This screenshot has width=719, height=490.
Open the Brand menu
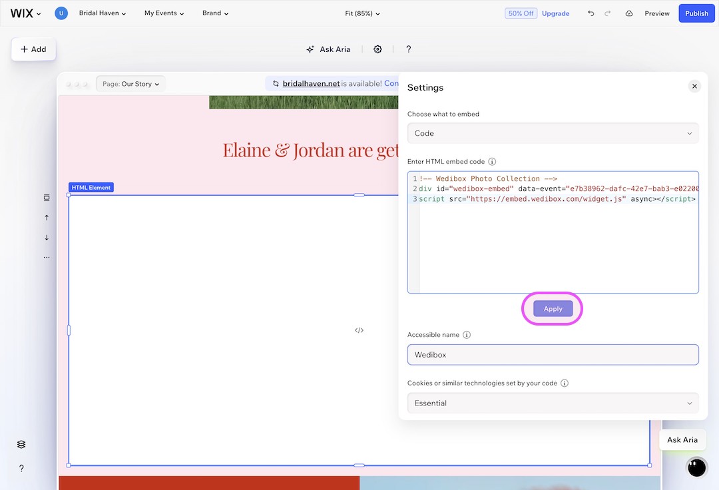click(214, 13)
